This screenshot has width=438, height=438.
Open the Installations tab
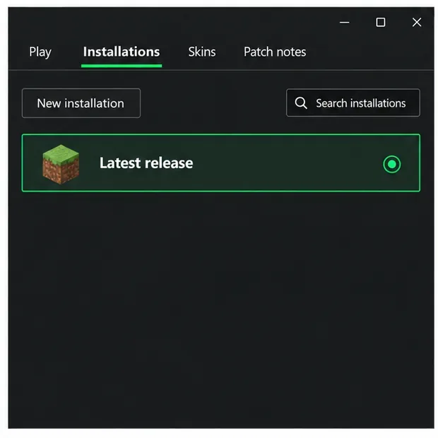pyautogui.click(x=122, y=52)
